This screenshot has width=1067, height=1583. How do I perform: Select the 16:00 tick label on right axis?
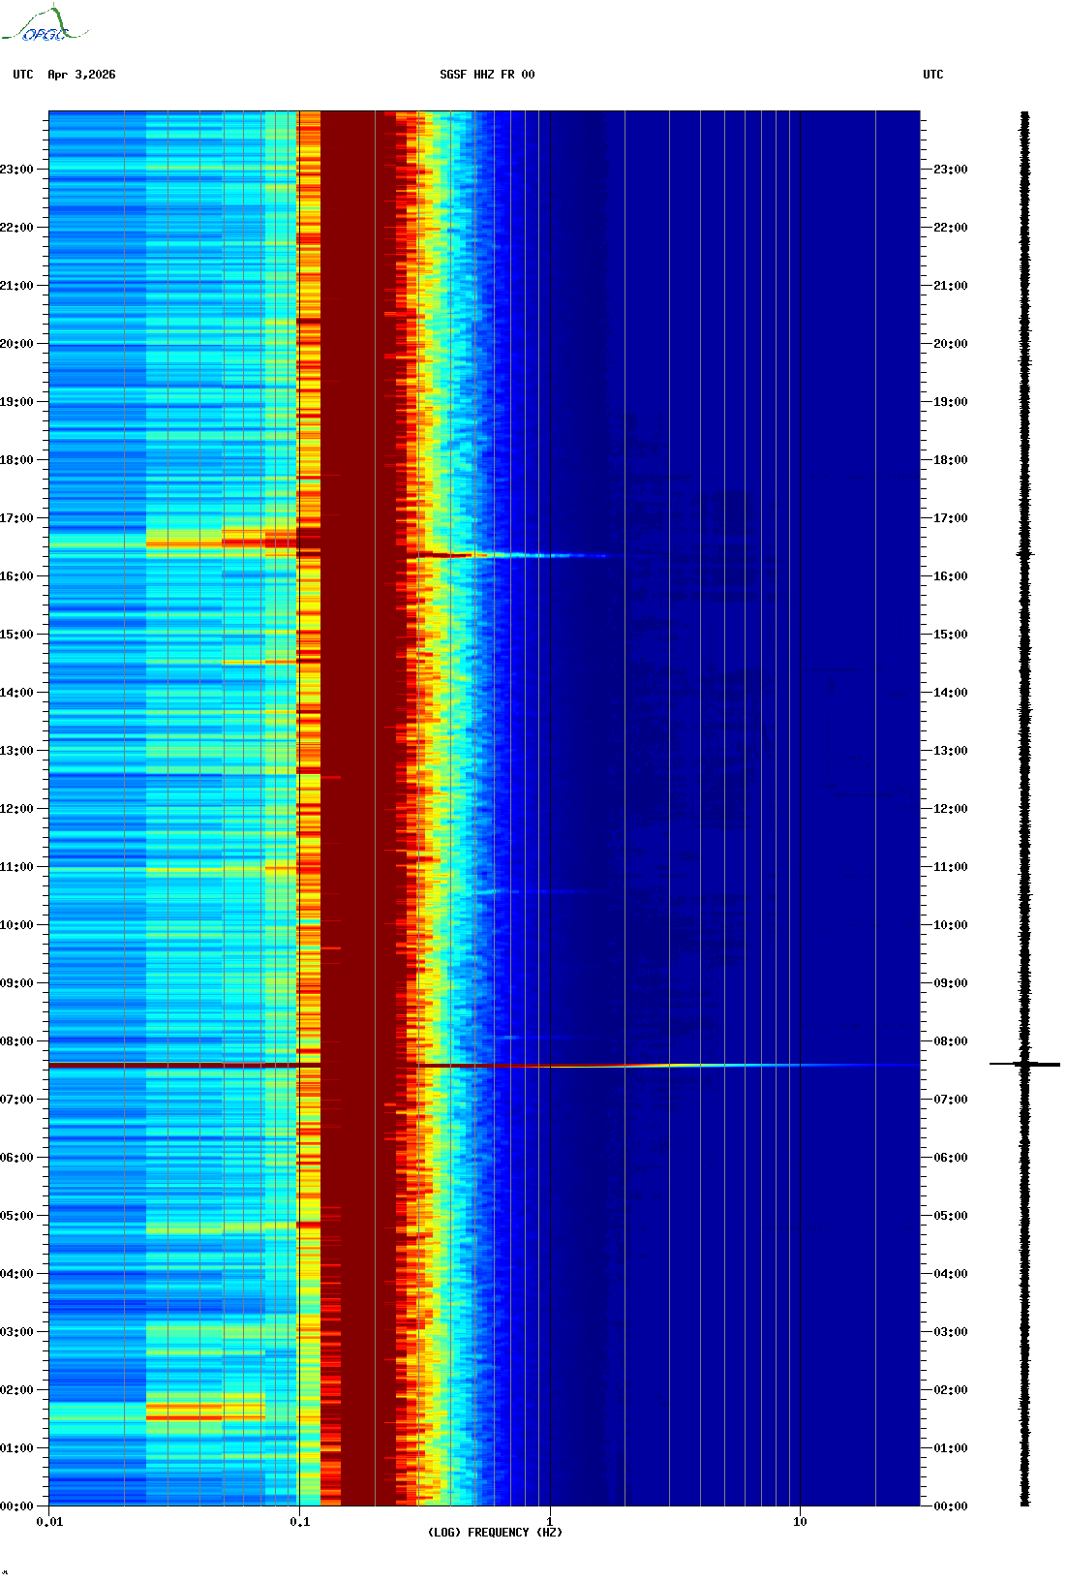(x=950, y=576)
